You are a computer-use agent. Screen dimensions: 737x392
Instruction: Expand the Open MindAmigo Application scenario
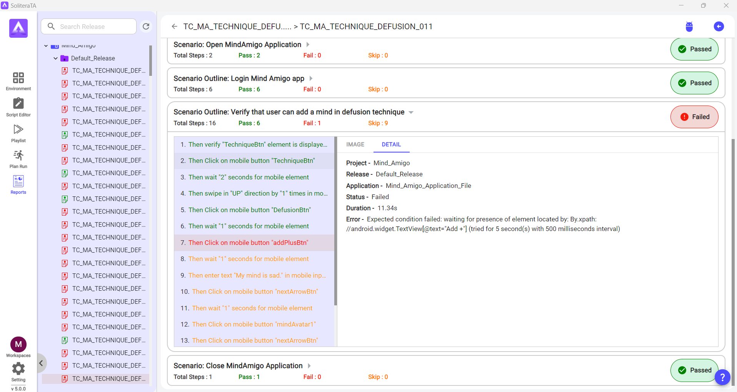[x=308, y=45]
